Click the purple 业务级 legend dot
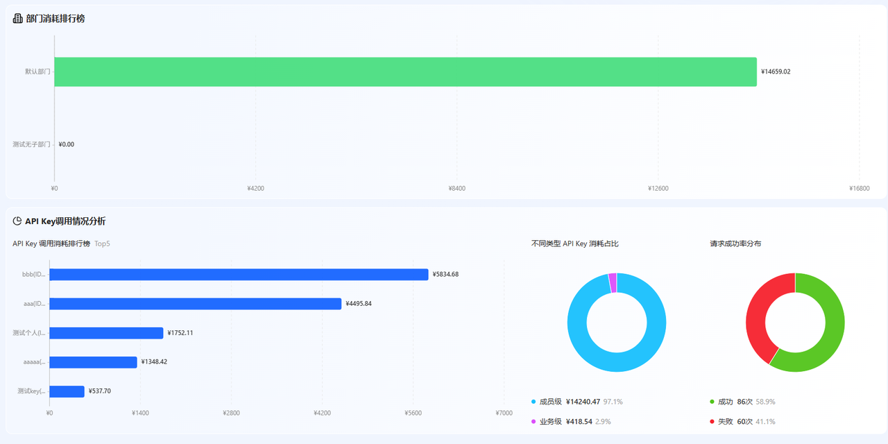This screenshot has width=888, height=444. (x=533, y=422)
